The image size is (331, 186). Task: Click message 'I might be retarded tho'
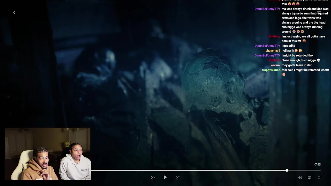(x=297, y=55)
